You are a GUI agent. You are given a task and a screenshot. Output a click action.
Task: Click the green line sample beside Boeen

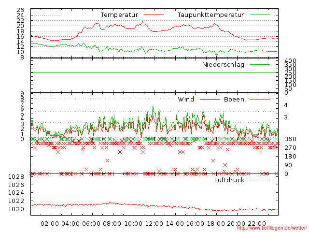pos(260,99)
